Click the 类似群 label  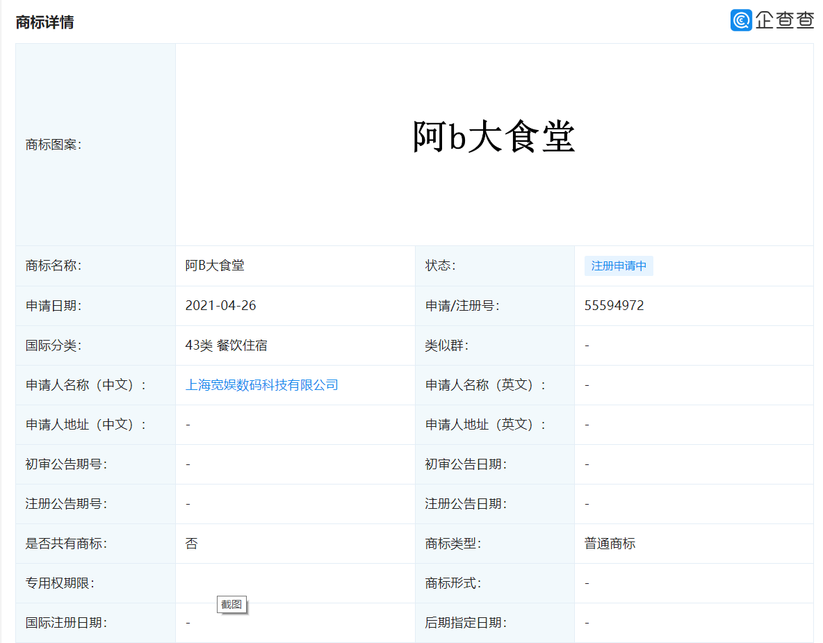tap(447, 345)
